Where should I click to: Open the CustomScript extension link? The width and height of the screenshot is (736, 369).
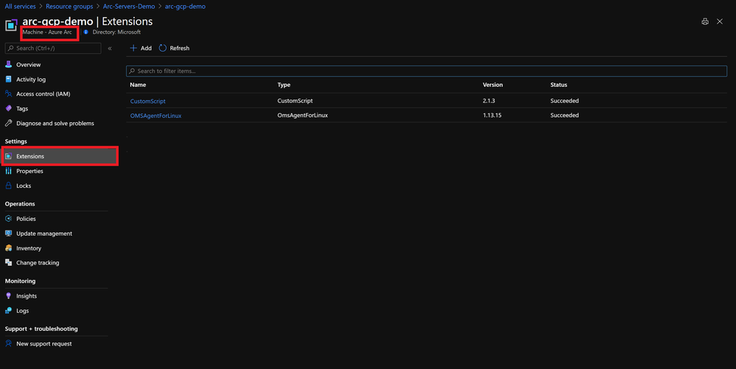click(x=148, y=101)
